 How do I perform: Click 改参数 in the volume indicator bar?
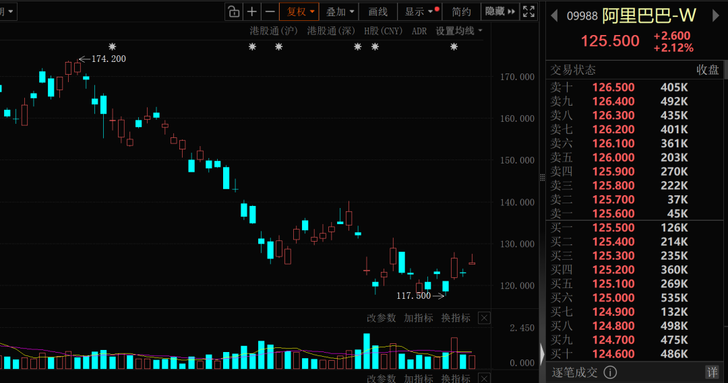coord(382,318)
